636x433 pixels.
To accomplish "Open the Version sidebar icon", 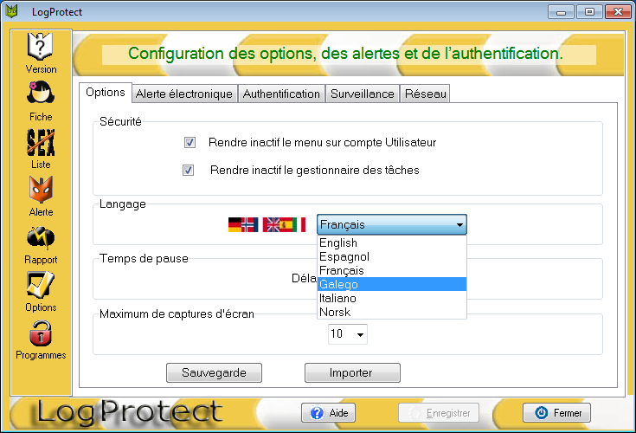I will point(40,47).
